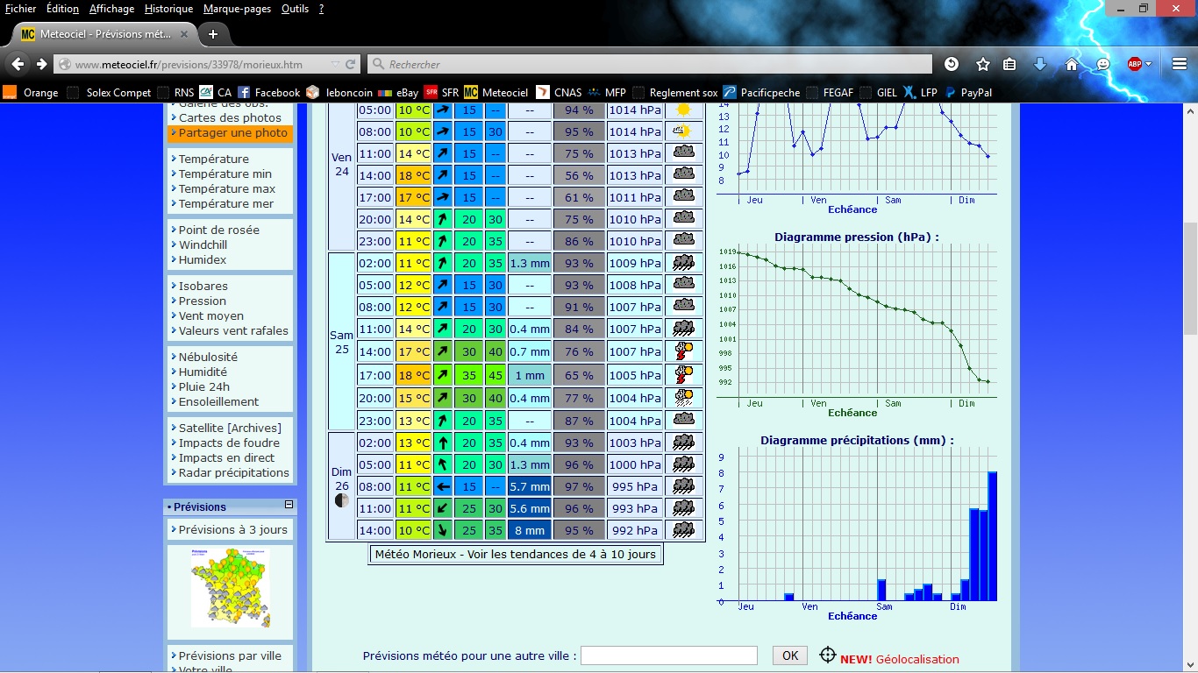Reload the page with the refresh icon
This screenshot has height=673, width=1198.
351,64
